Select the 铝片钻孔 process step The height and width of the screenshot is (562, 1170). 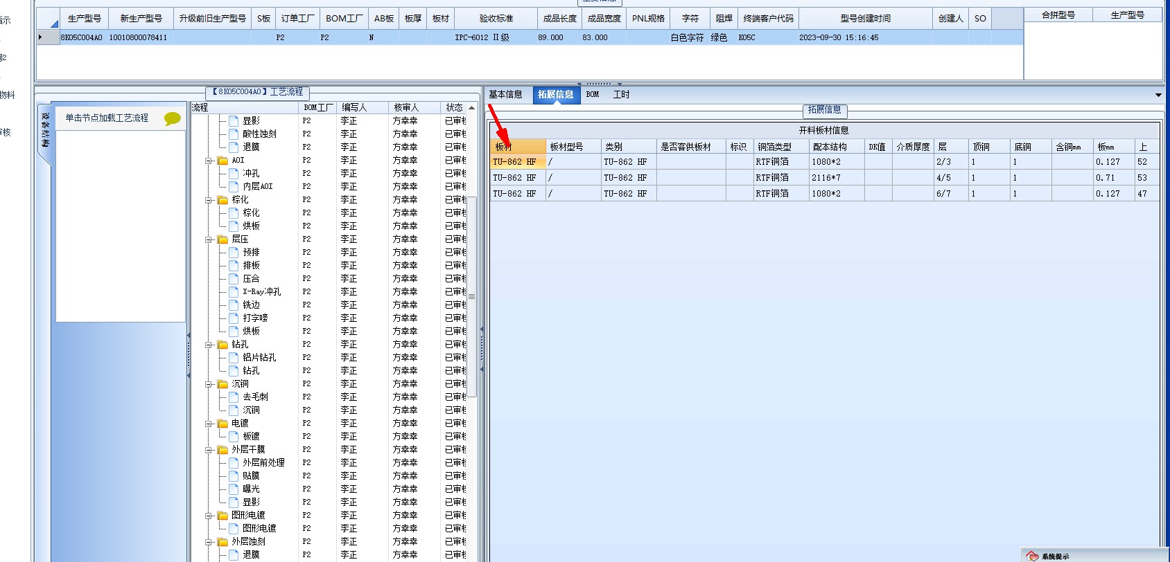(x=259, y=357)
